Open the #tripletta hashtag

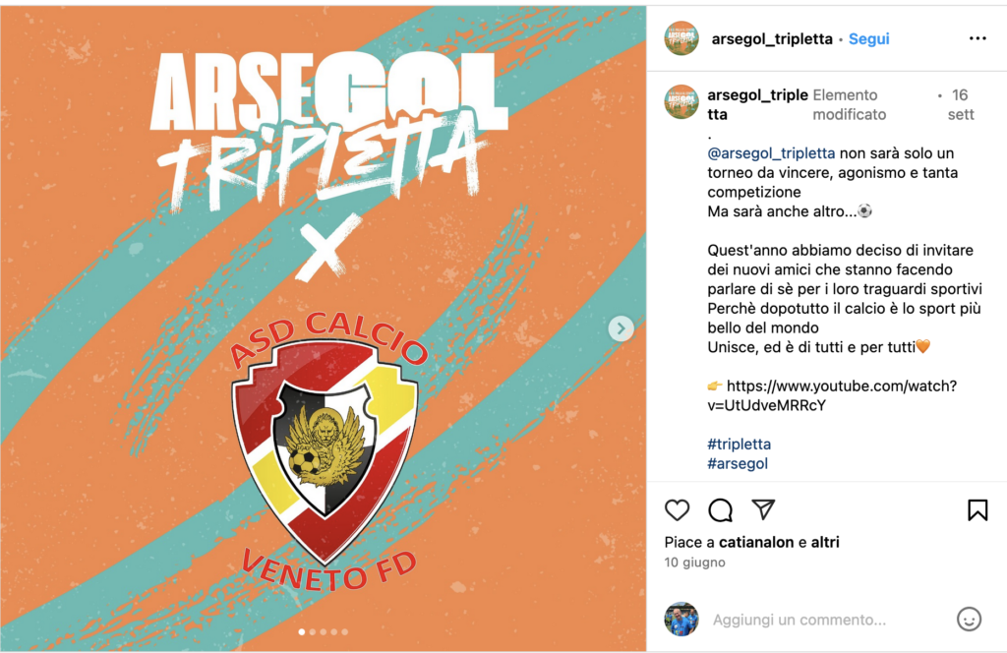point(740,444)
